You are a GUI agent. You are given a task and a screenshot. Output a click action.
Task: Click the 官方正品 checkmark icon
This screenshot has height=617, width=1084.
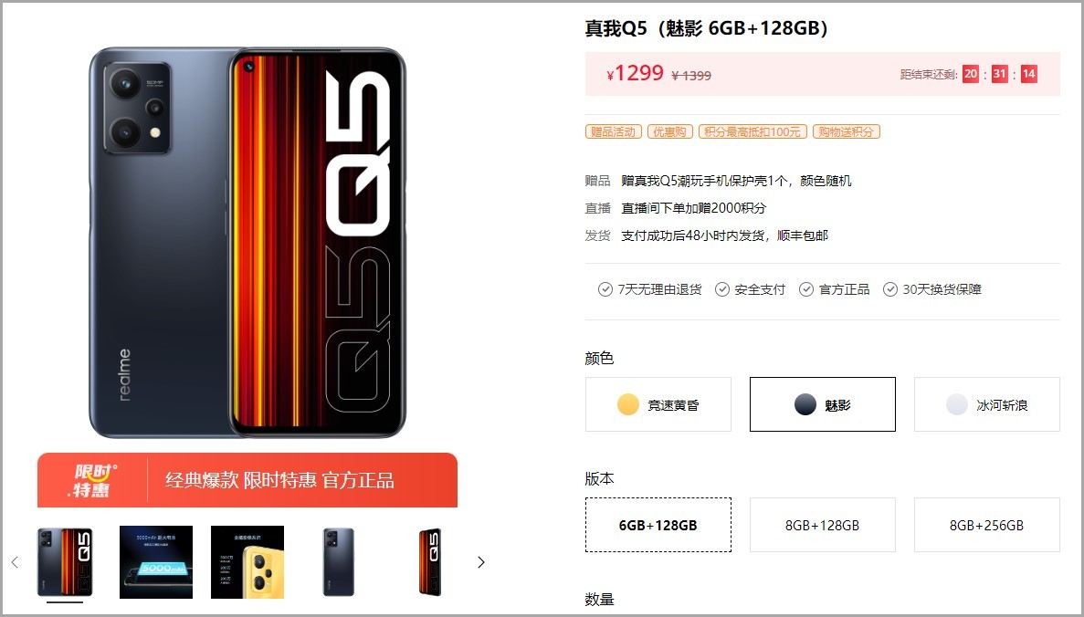(x=806, y=289)
